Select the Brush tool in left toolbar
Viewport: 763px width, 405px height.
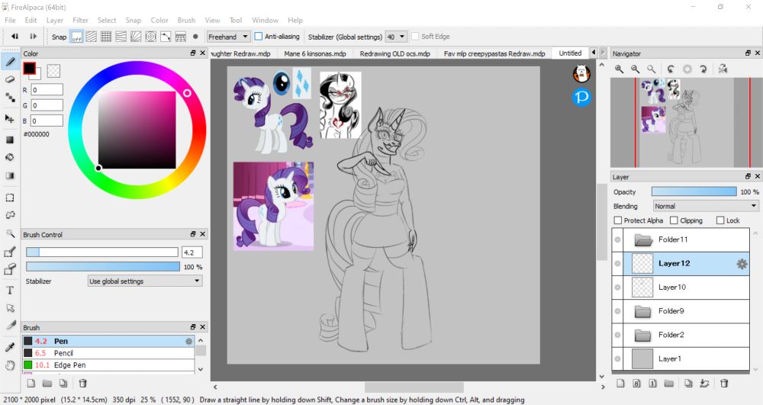click(10, 61)
